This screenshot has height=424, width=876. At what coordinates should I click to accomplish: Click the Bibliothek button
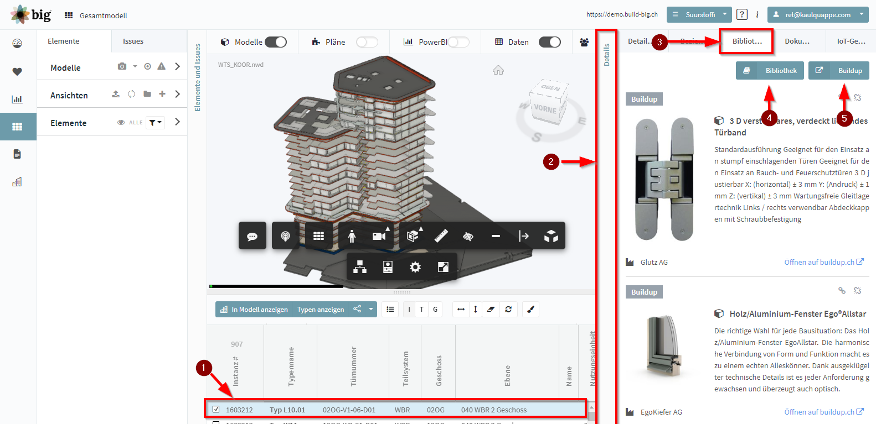coord(770,70)
